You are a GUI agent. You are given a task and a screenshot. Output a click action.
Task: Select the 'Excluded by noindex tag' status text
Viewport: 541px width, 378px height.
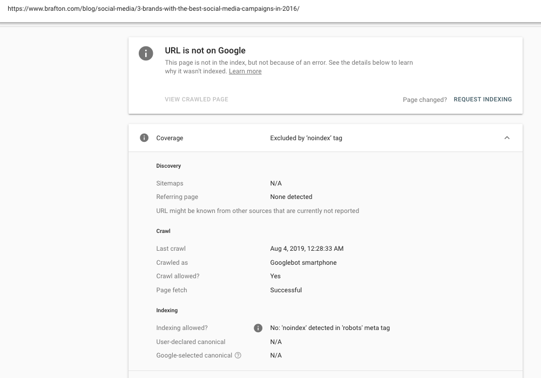pos(306,138)
